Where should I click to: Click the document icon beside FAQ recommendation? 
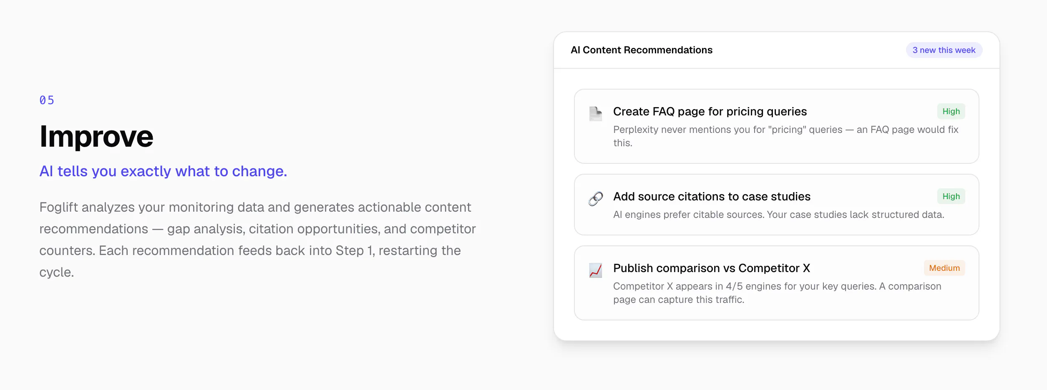point(595,113)
